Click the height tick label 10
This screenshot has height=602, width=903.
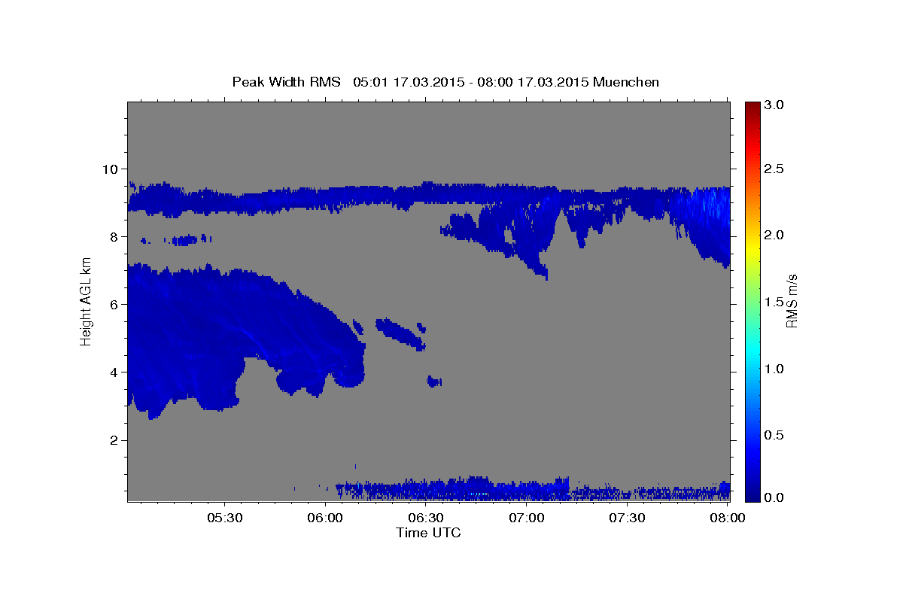point(111,169)
